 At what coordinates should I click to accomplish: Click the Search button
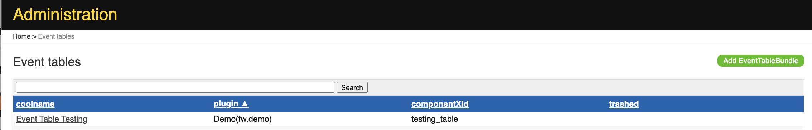352,87
